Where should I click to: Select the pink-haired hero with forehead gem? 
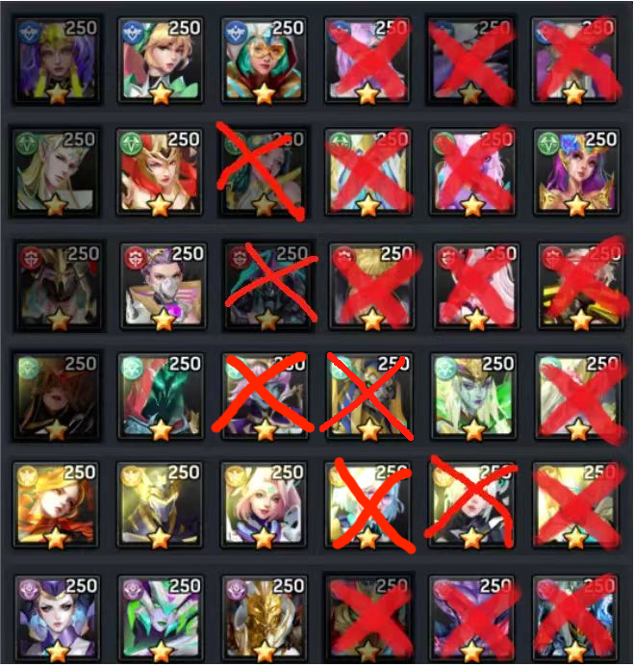pos(264,505)
